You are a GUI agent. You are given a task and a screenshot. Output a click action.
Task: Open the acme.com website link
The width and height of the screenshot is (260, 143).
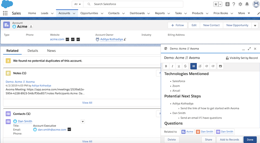coord(57,39)
